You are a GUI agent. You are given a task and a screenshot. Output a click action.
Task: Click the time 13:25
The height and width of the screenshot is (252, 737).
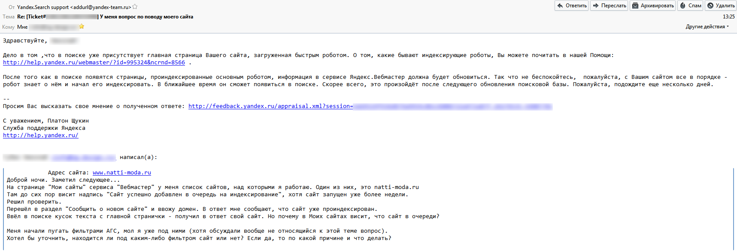[x=729, y=17]
